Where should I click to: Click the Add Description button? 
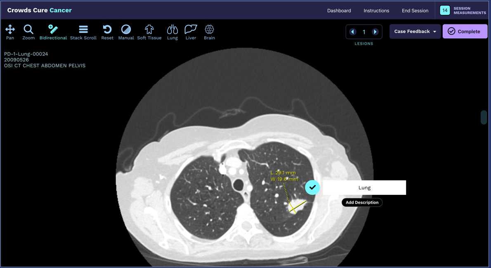(362, 202)
